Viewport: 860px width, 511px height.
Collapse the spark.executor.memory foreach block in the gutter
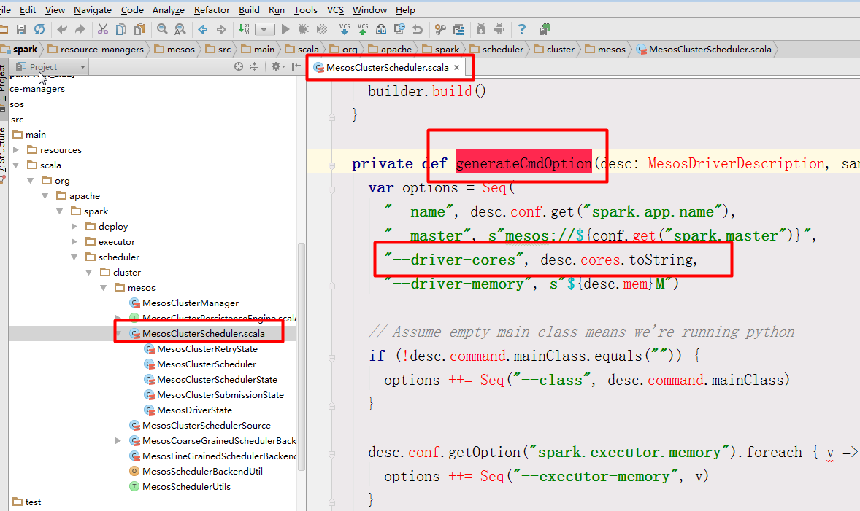coord(332,454)
